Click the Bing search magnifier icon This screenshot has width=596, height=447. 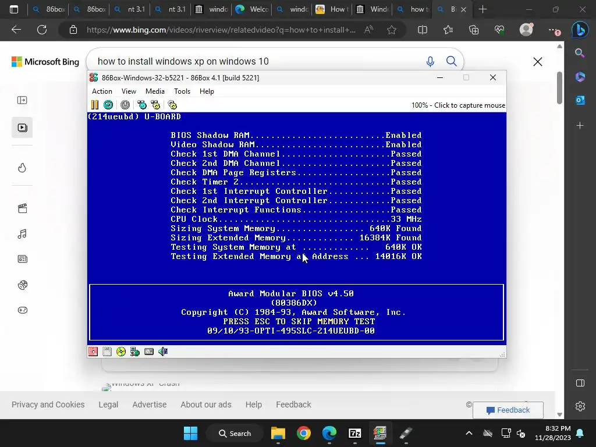(x=451, y=61)
